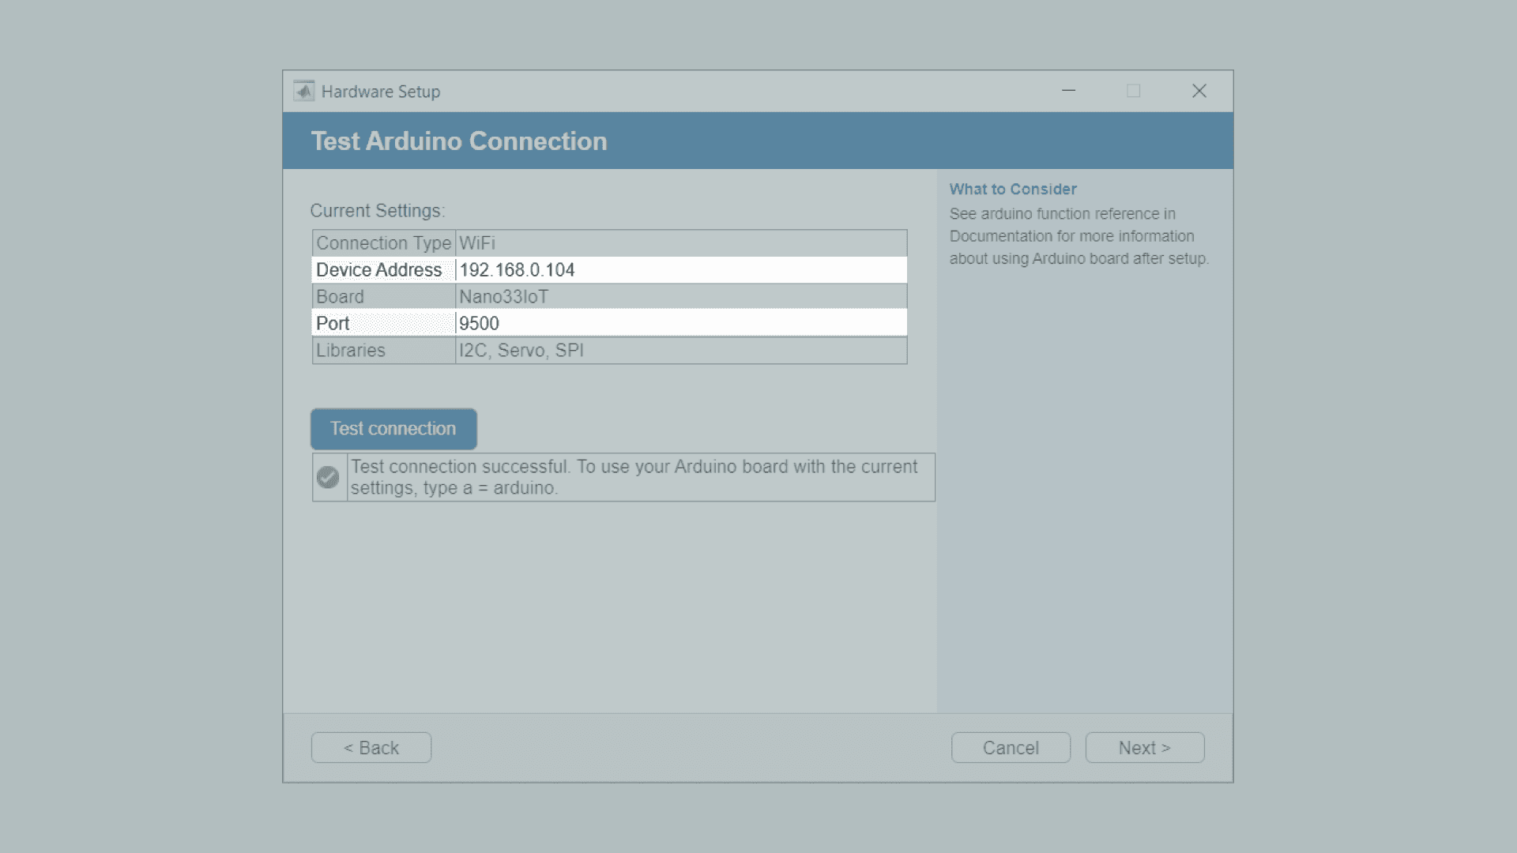The width and height of the screenshot is (1517, 853).
Task: Click the disabled maximize window icon
Action: [x=1133, y=91]
